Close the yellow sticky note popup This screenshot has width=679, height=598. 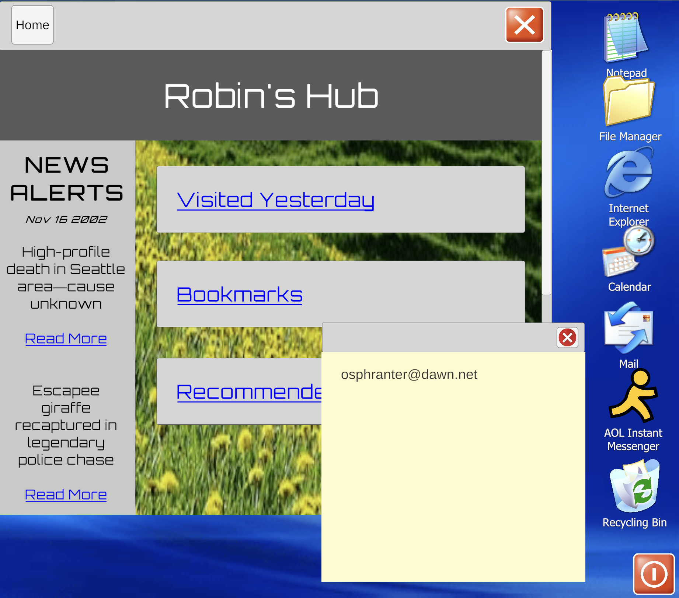click(567, 337)
